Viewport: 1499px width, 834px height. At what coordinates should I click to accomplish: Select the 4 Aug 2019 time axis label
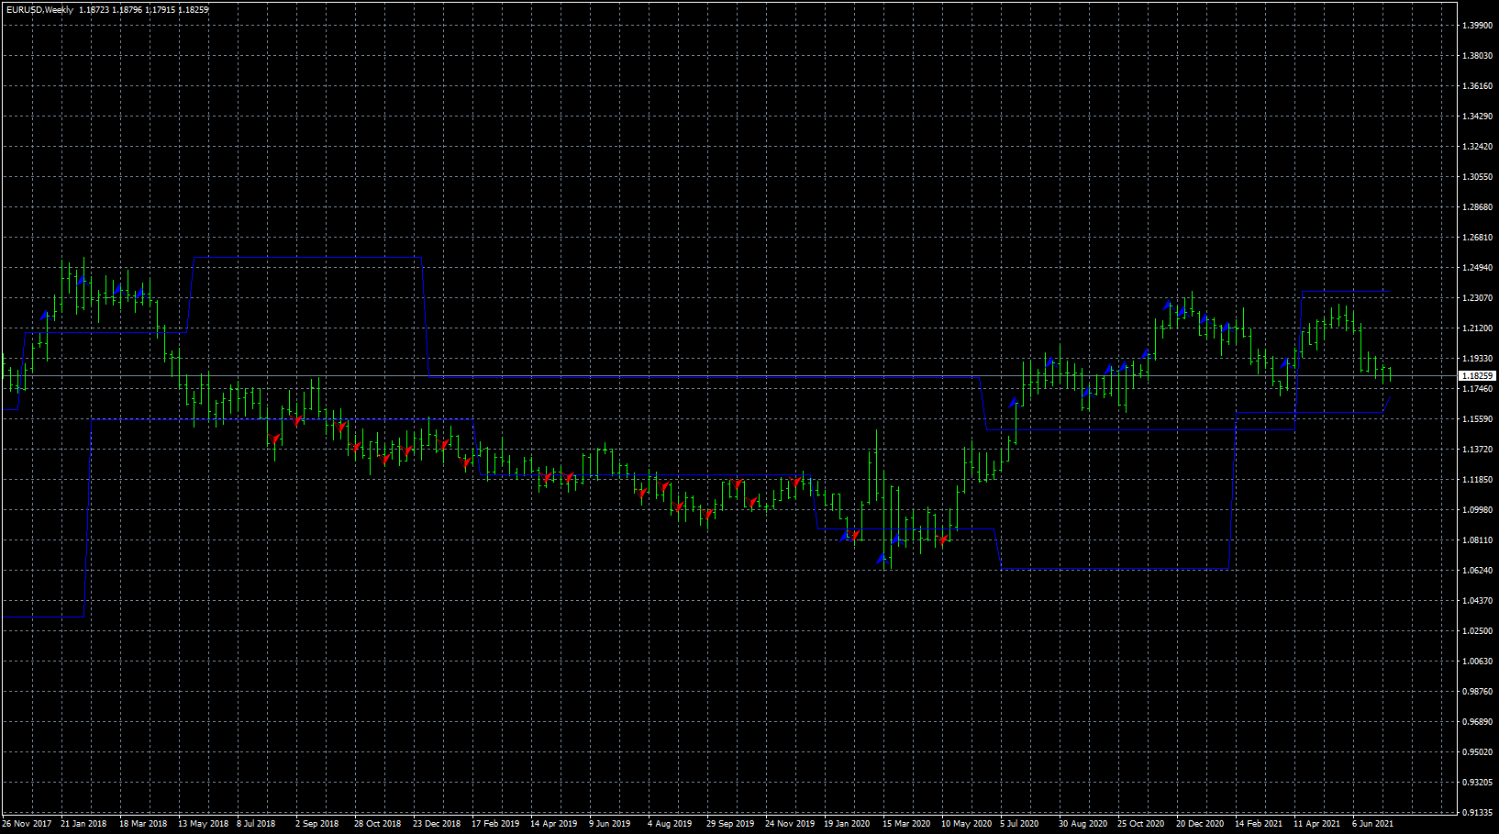tap(670, 824)
